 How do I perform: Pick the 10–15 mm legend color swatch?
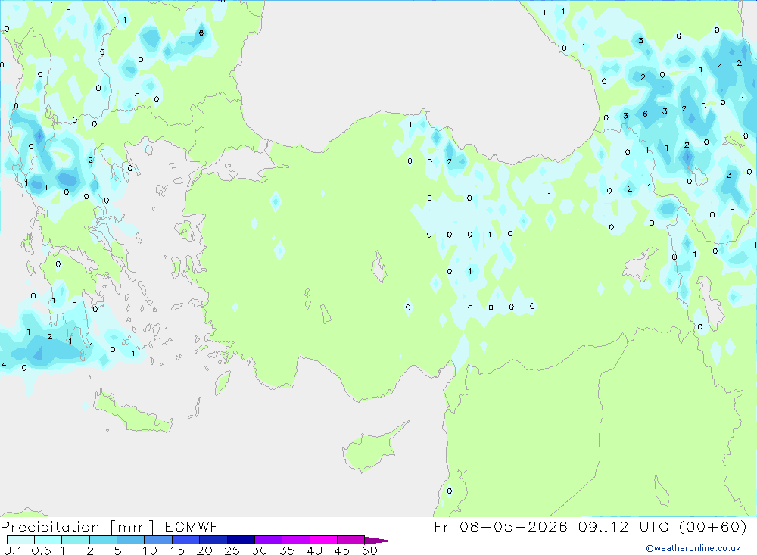tap(158, 540)
